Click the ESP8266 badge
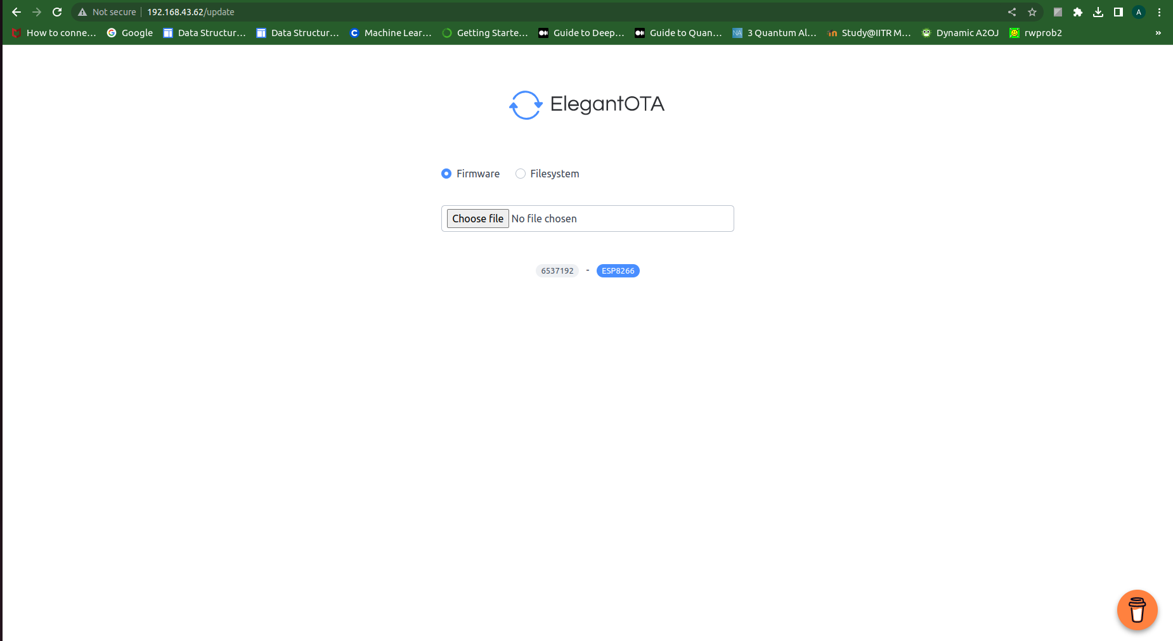This screenshot has width=1173, height=641. tap(618, 270)
